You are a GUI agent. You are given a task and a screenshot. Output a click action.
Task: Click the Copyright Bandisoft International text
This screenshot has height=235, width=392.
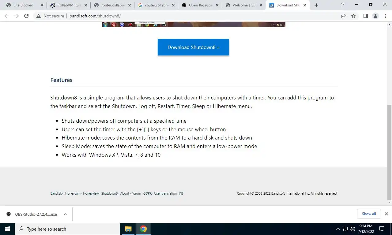(287, 193)
